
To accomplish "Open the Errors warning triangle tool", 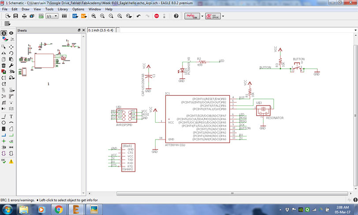I will click(x=11, y=162).
